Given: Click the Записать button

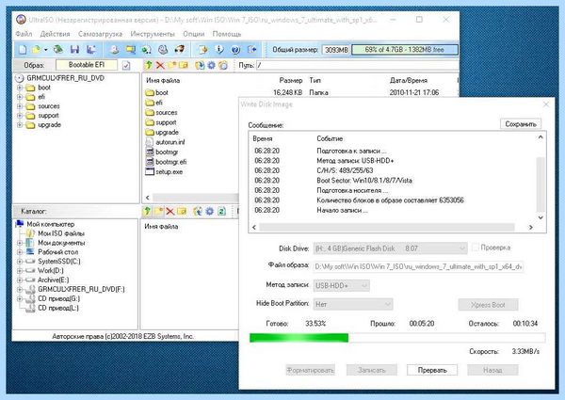Looking at the screenshot, I should coord(372,370).
